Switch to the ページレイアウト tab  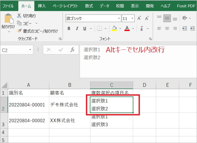(x=66, y=6)
